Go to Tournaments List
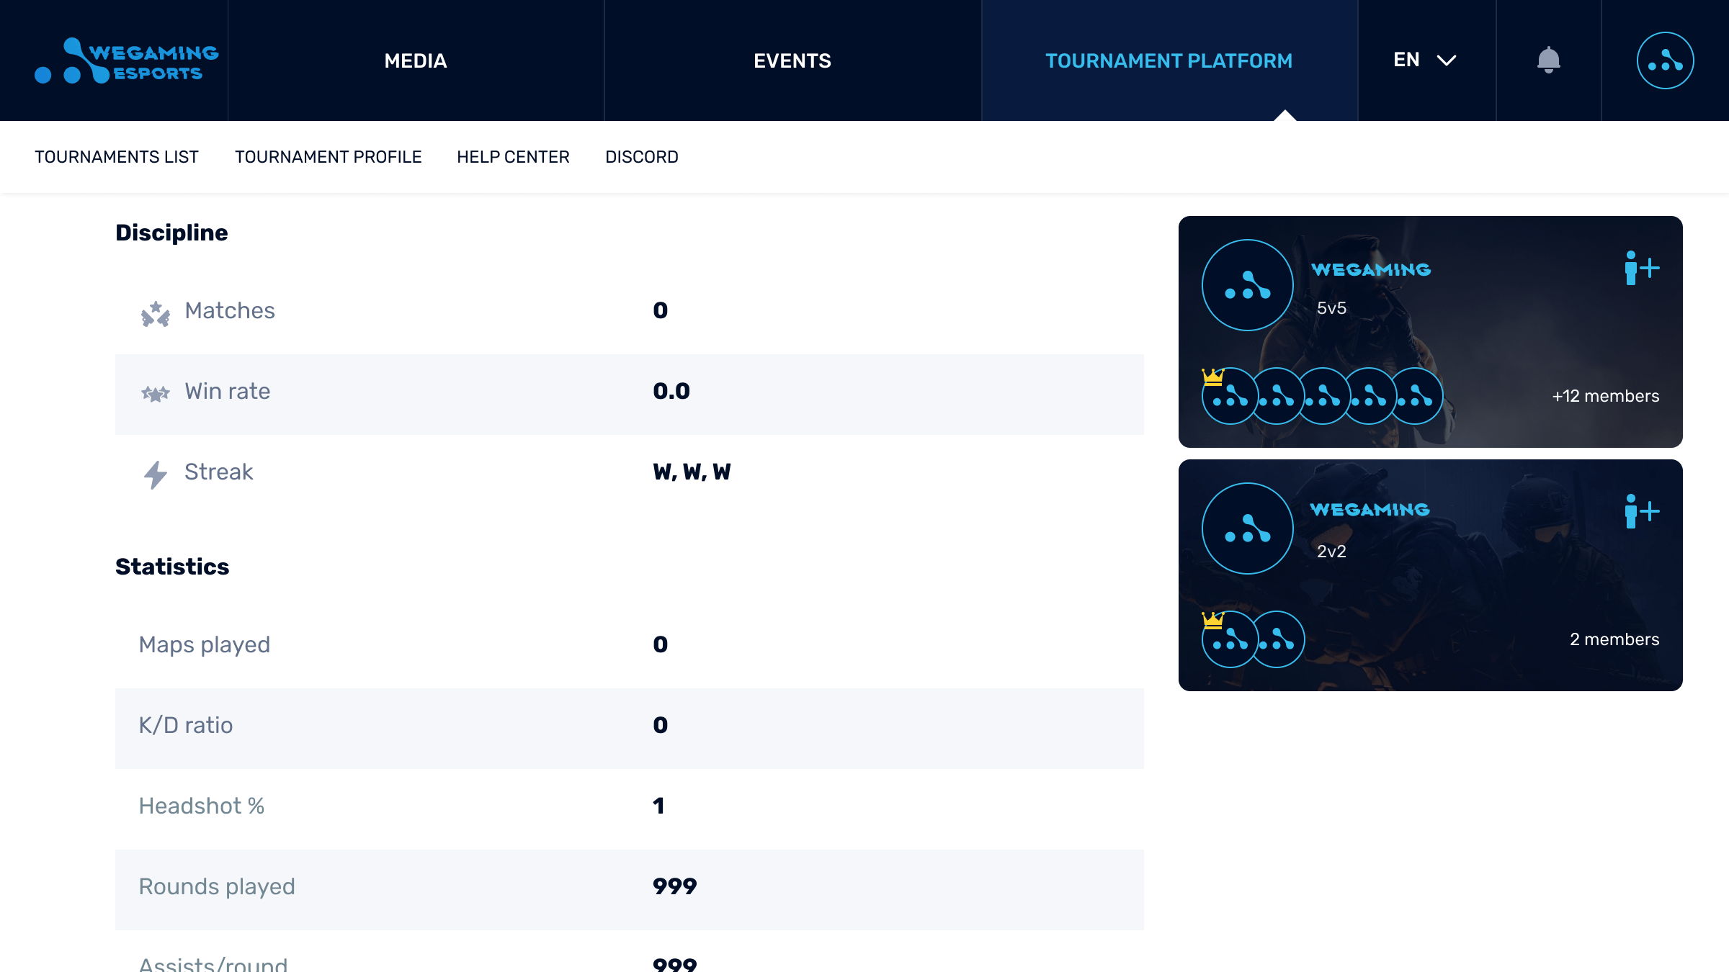This screenshot has height=972, width=1729. tap(117, 157)
